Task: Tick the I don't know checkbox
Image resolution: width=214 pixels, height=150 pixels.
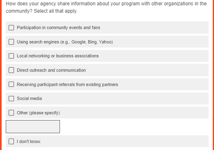Action: [x=11, y=141]
